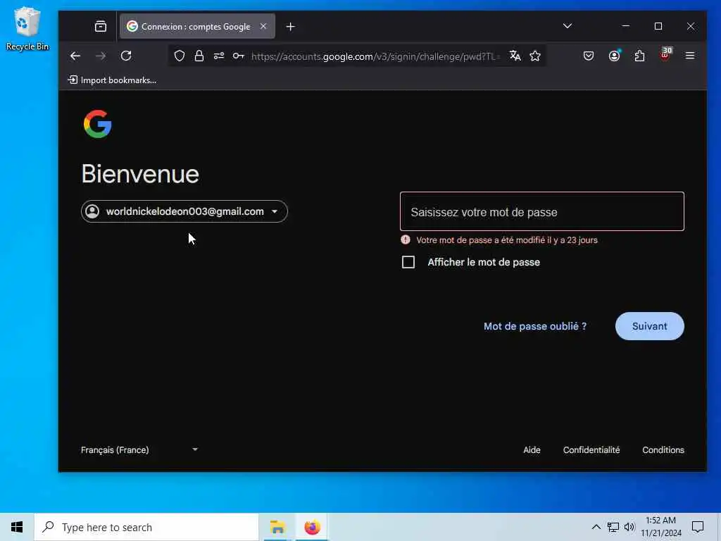The width and height of the screenshot is (721, 541).
Task: Open Mot de passe oublié link
Action: 535,326
